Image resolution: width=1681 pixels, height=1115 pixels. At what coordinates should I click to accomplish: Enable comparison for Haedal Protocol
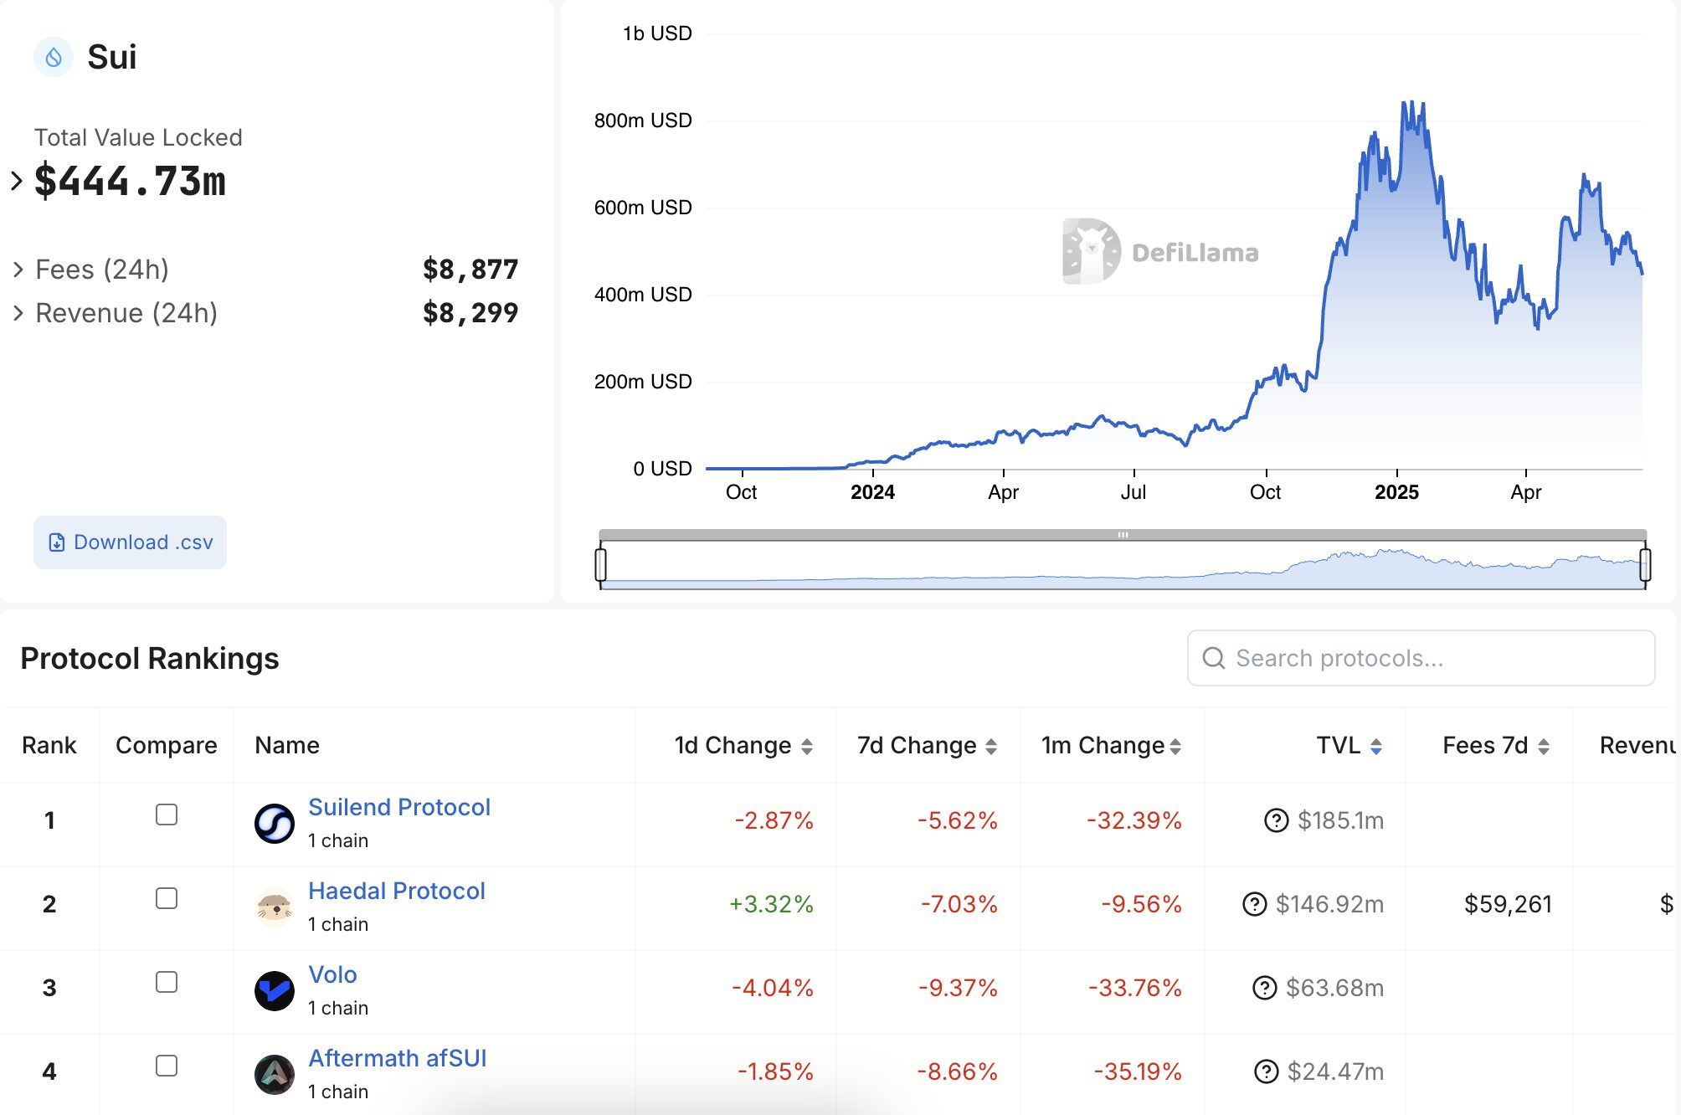165,897
